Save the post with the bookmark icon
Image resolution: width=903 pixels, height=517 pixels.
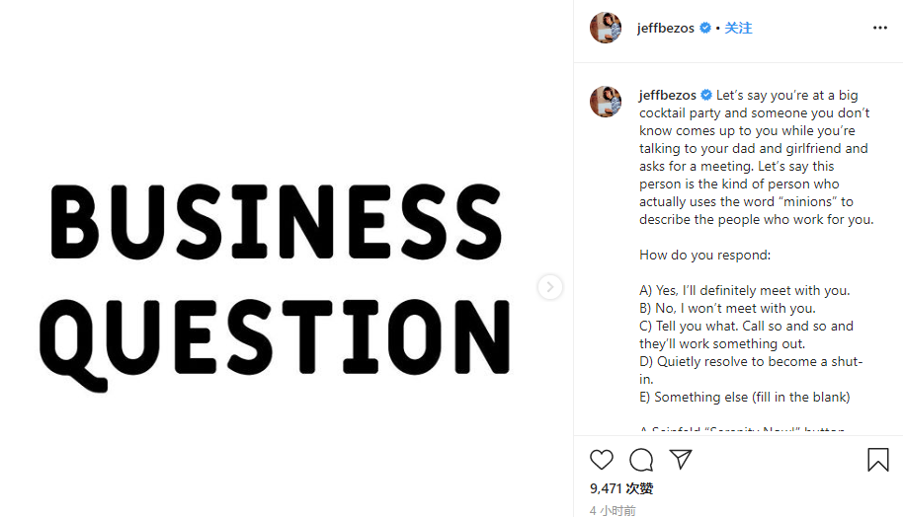click(877, 460)
